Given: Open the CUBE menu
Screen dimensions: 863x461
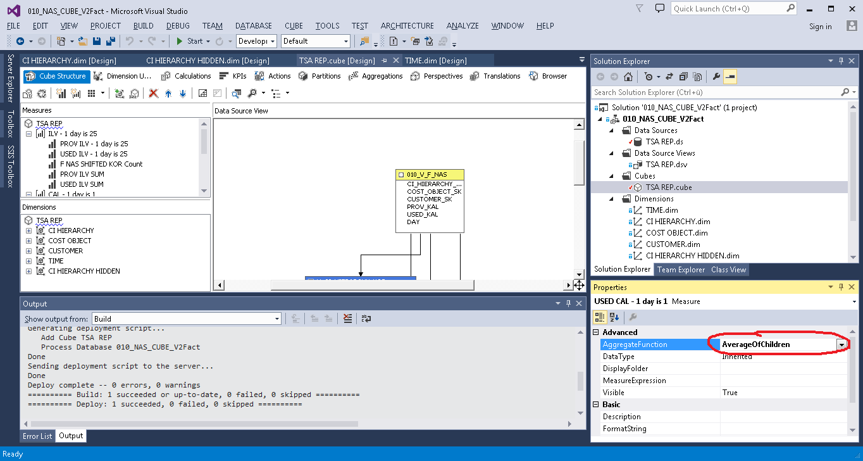Looking at the screenshot, I should pos(294,26).
